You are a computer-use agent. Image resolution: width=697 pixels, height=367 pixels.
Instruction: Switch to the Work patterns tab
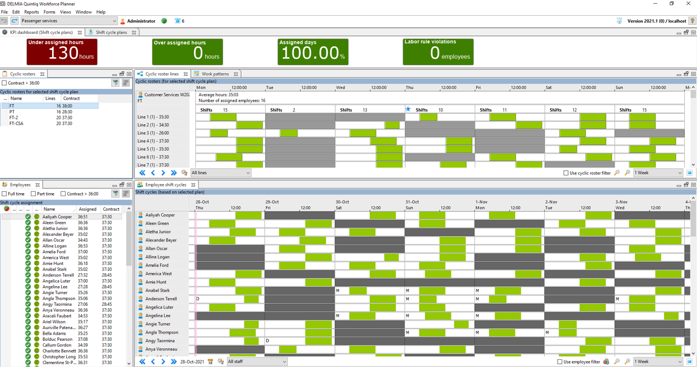(x=216, y=73)
